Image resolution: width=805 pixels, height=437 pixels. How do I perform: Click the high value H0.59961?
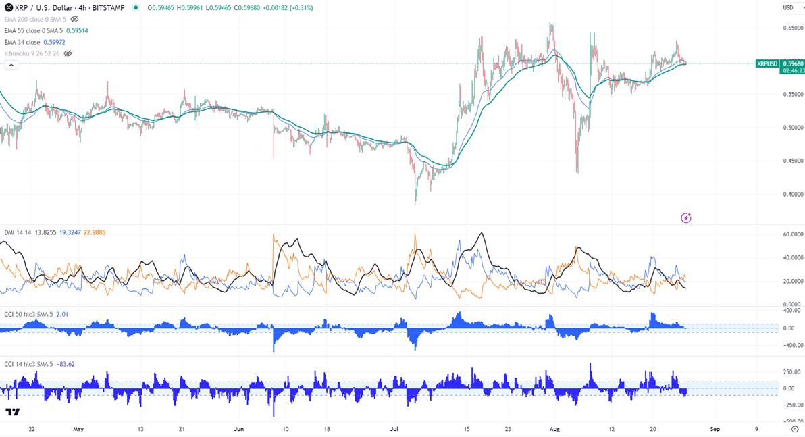click(x=190, y=7)
